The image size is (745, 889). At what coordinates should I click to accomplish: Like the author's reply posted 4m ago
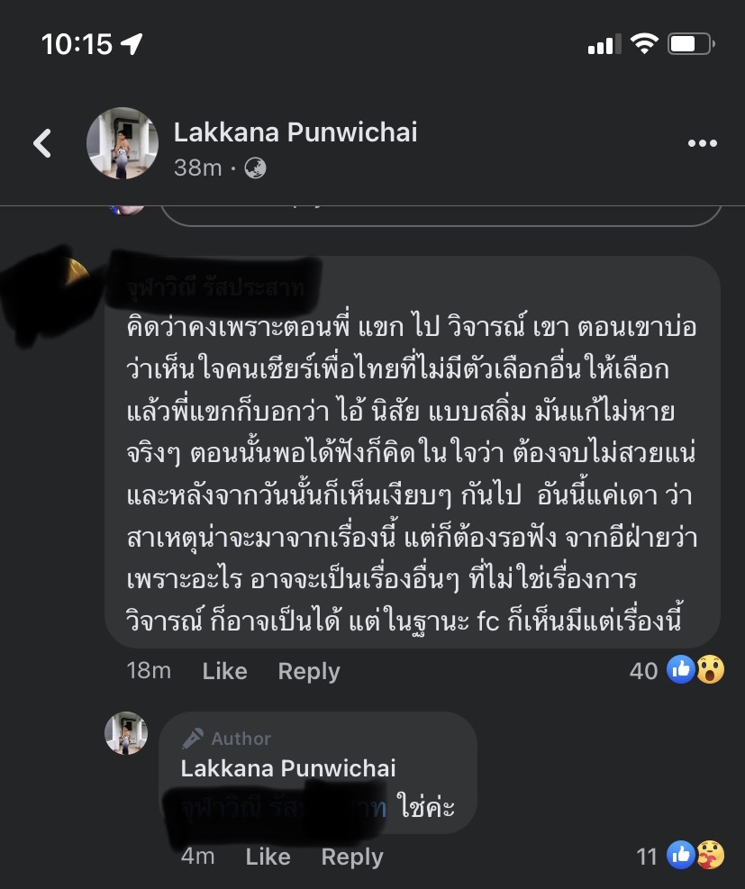[x=268, y=857]
